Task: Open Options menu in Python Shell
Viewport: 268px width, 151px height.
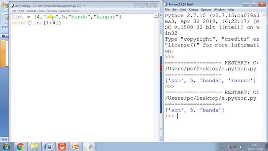Action: [x=206, y=10]
